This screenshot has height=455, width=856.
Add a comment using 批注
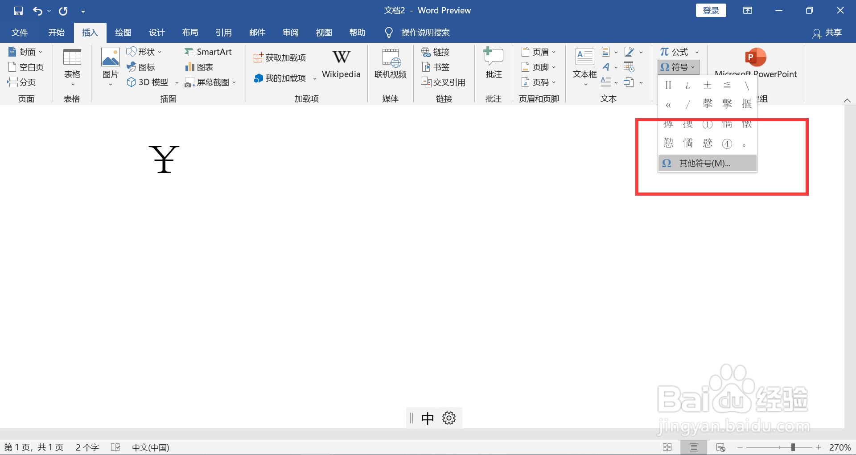pos(494,64)
